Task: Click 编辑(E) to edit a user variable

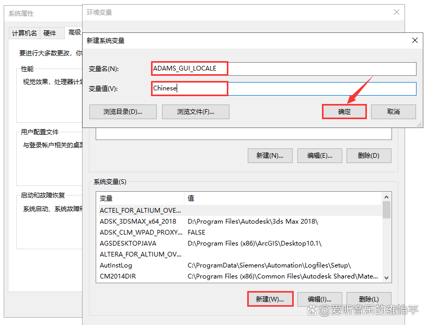Action: [x=319, y=155]
